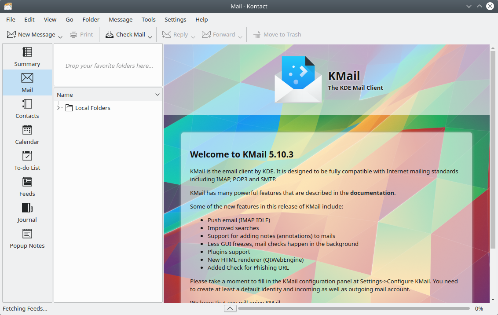
Task: Open the Feeds reader
Action: (x=27, y=187)
